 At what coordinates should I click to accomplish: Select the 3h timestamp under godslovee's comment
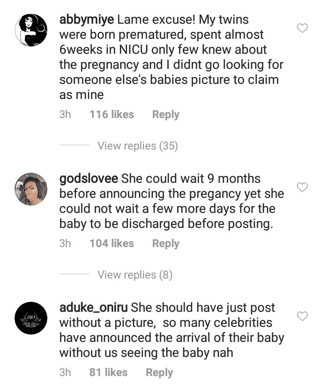point(65,243)
